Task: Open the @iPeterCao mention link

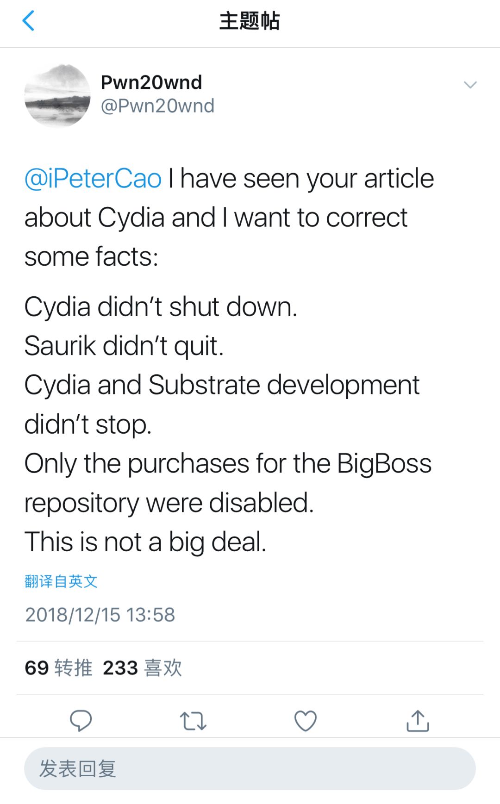Action: [x=93, y=179]
